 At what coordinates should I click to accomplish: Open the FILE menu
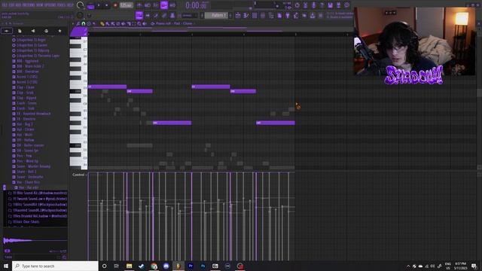click(5, 5)
